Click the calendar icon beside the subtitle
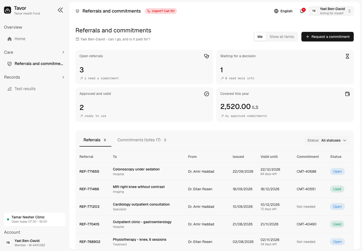 (77, 39)
